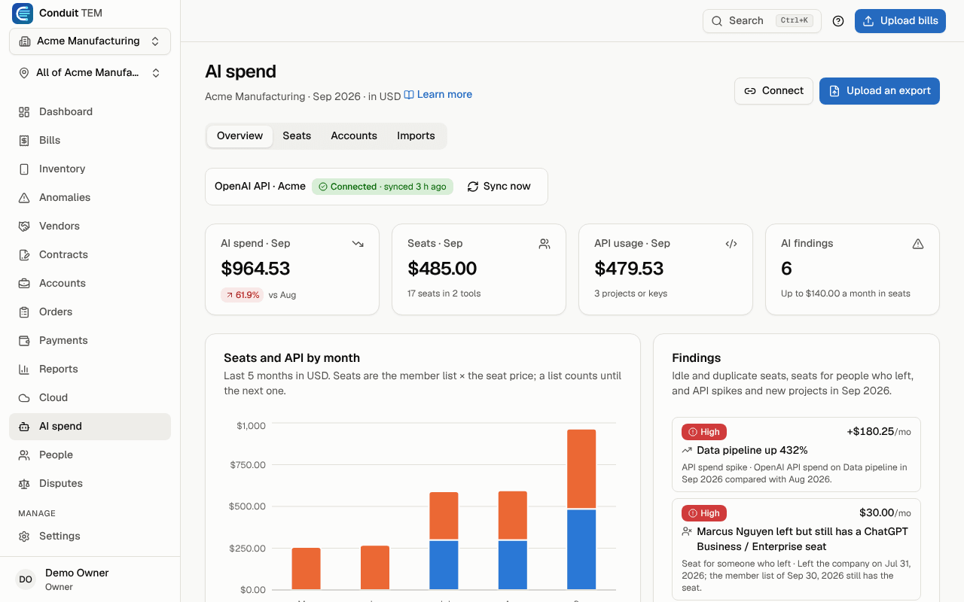
Task: Click the Dashboard sidebar icon
Action: point(24,111)
